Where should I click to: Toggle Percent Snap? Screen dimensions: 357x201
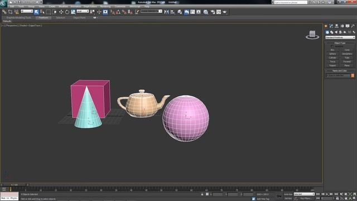click(x=124, y=12)
